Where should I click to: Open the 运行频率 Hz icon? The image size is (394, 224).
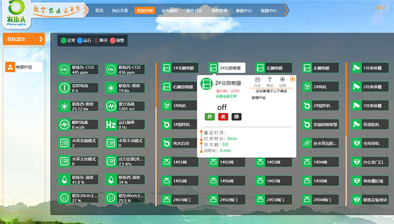[110, 124]
